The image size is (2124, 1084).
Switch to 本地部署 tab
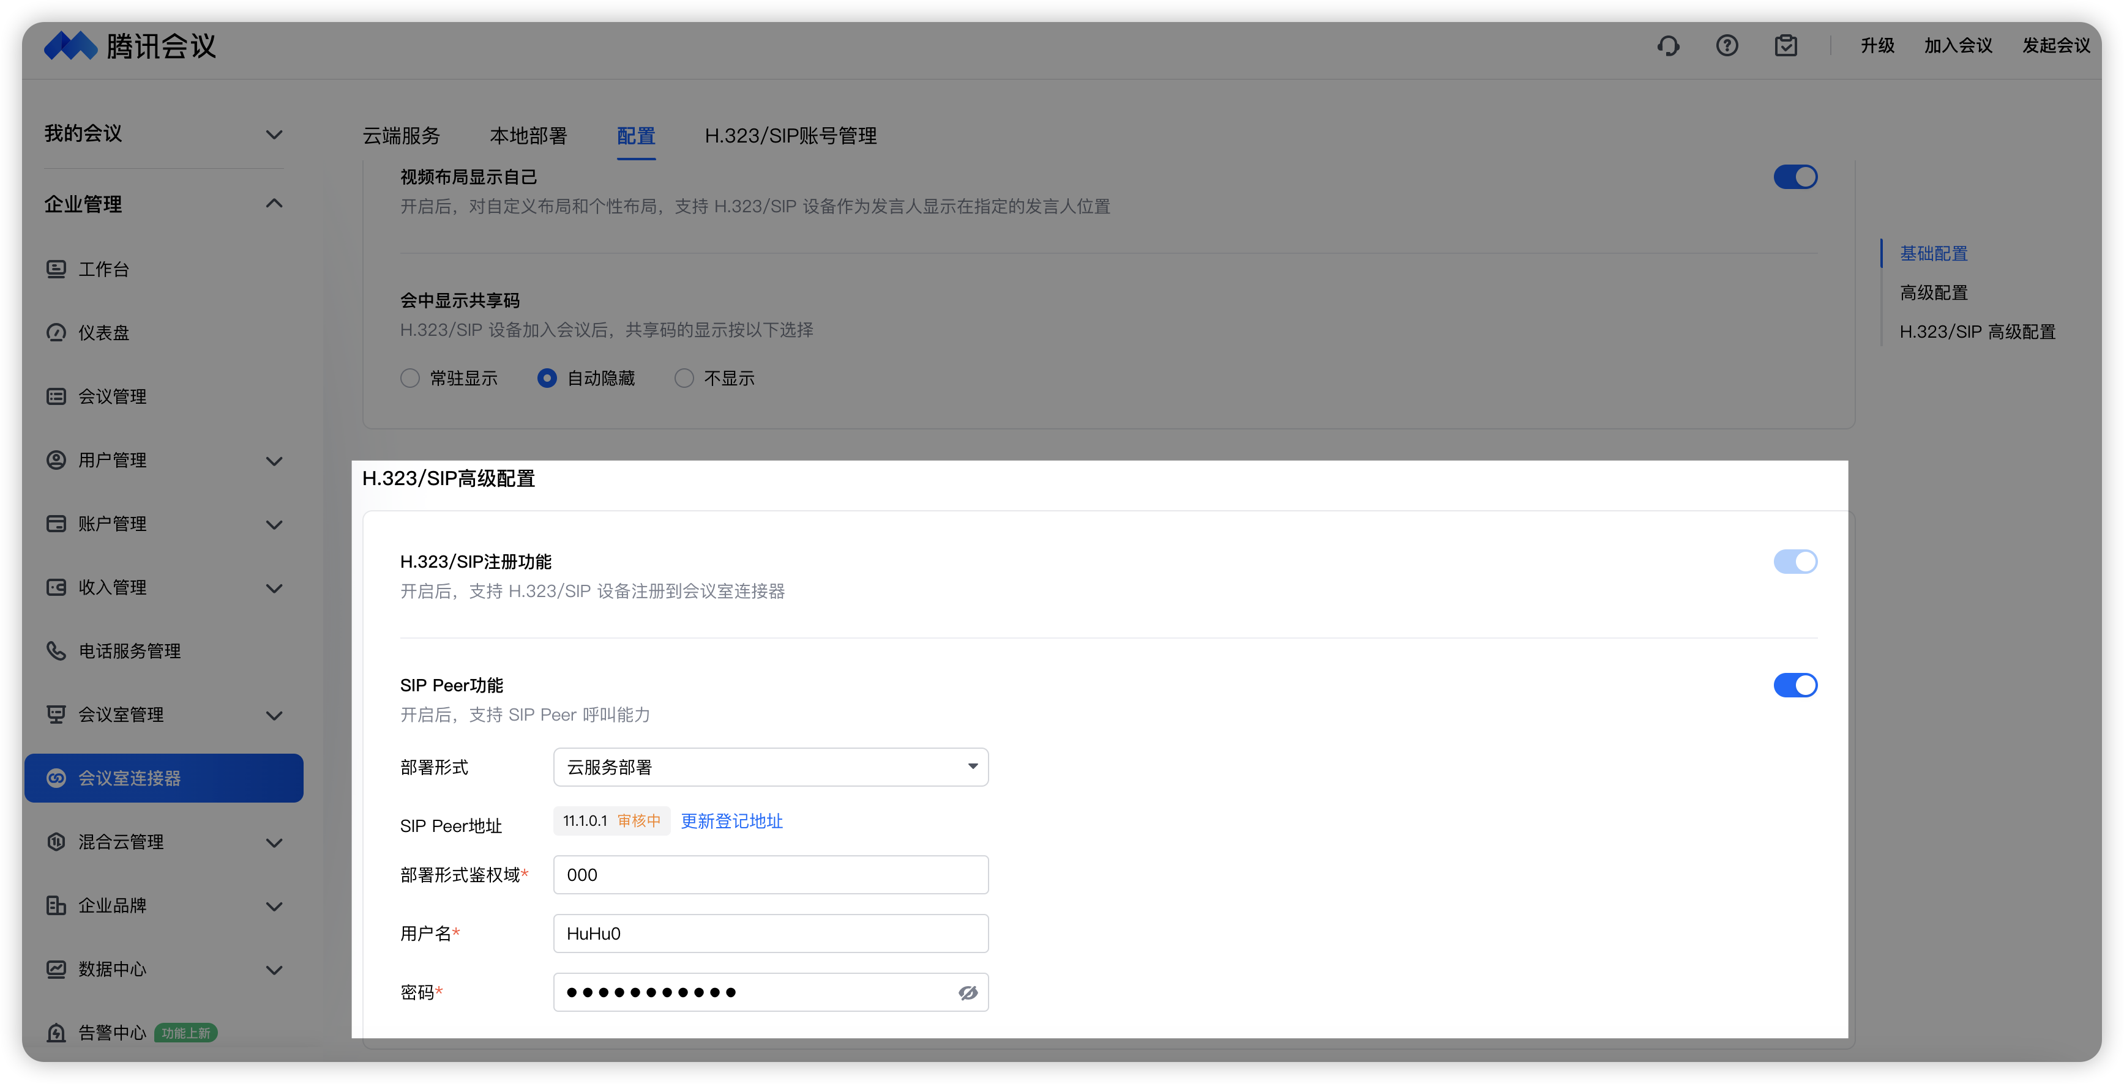point(528,136)
